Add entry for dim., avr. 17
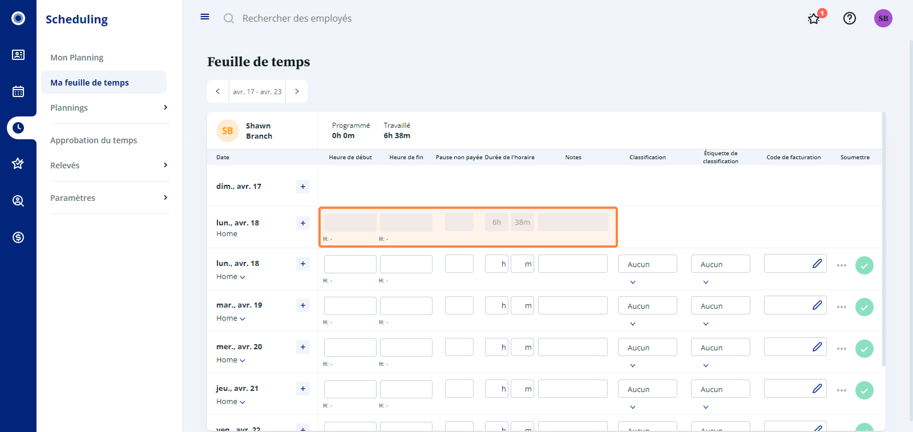The height and width of the screenshot is (432, 913). pos(303,186)
